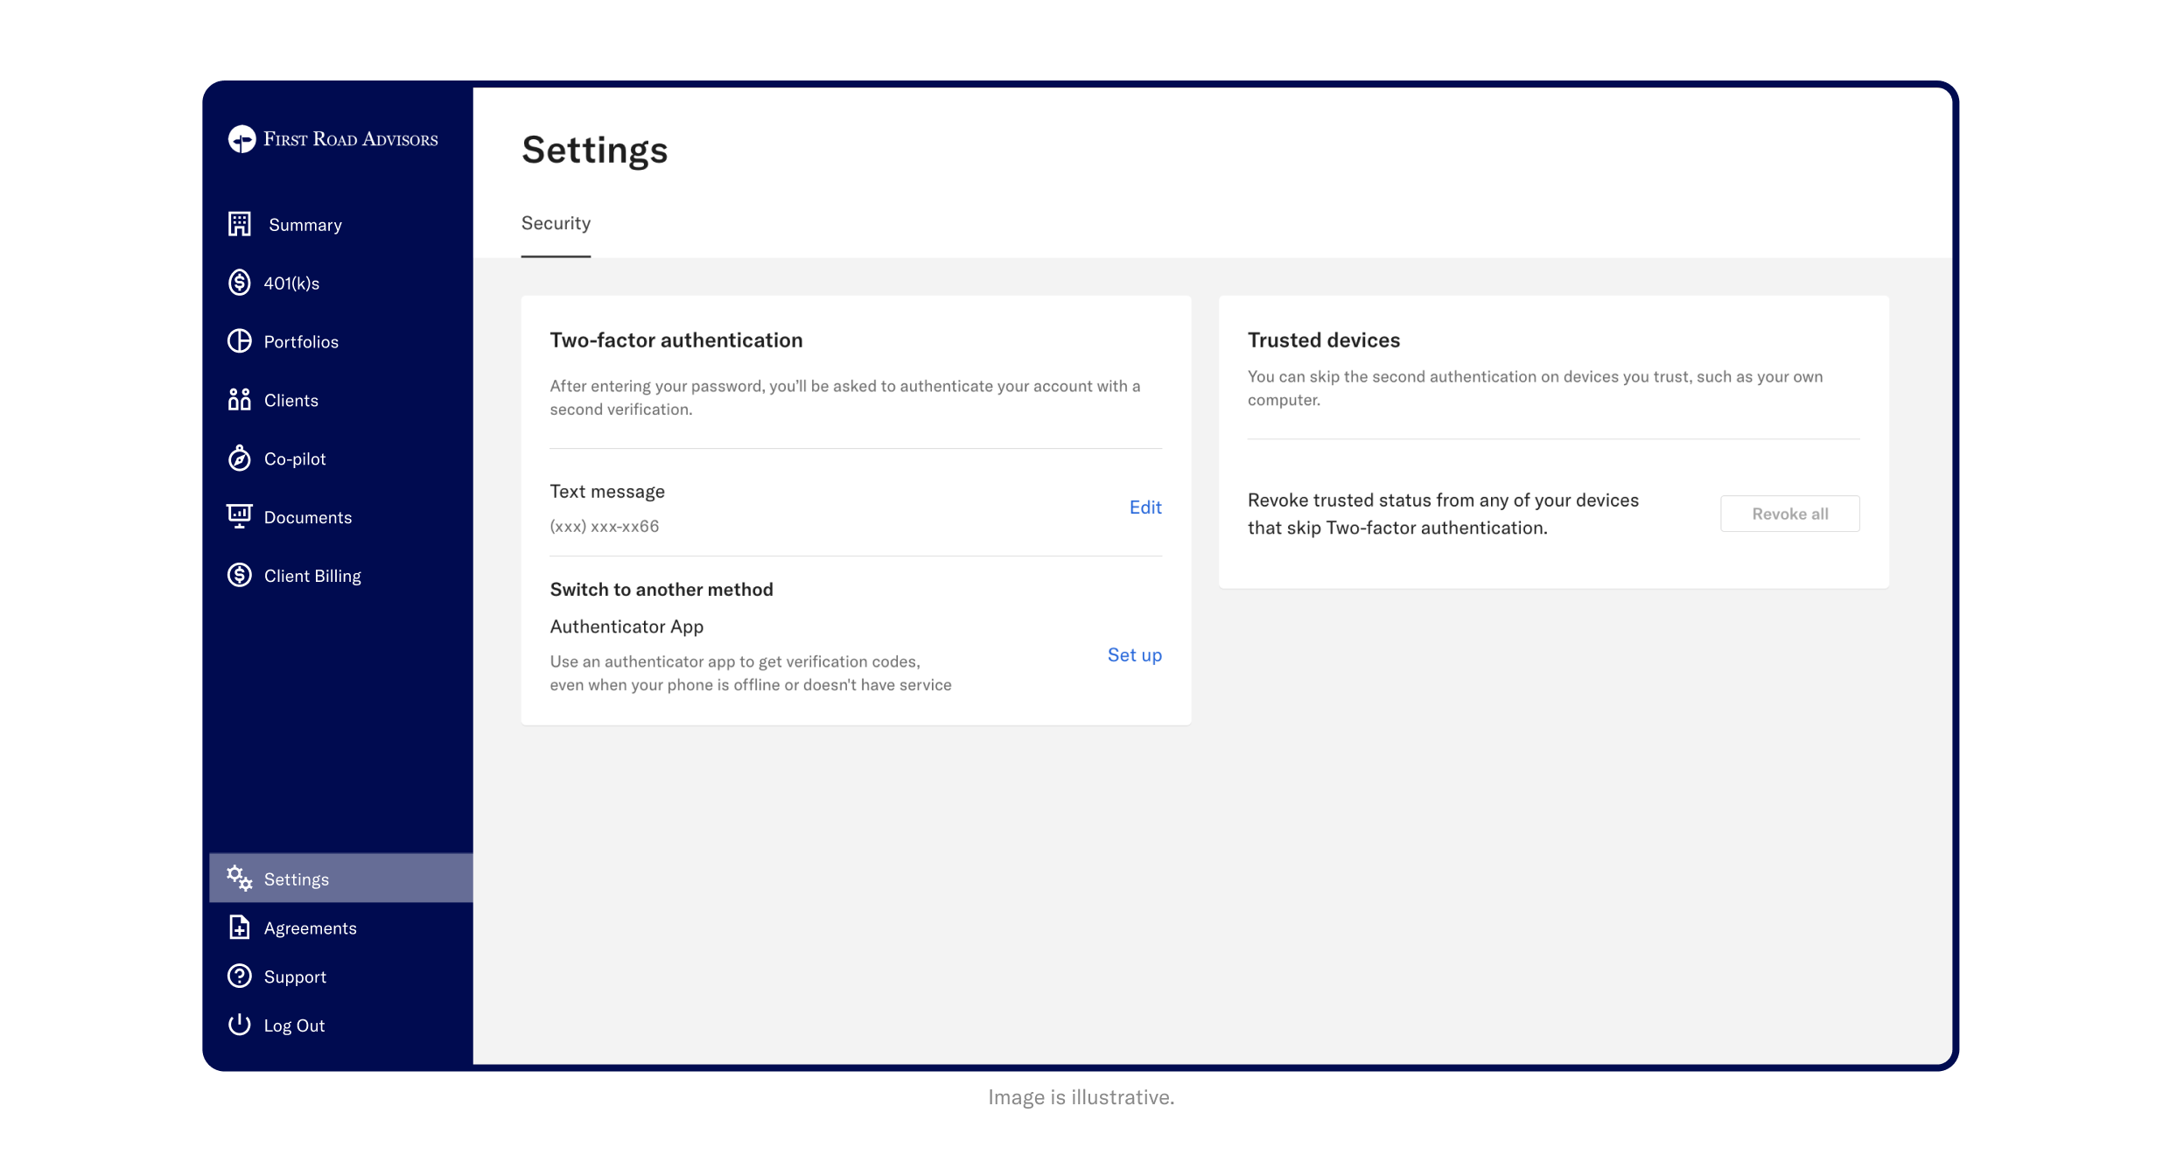The width and height of the screenshot is (2163, 1155).
Task: Click the Clients people icon
Action: (240, 400)
